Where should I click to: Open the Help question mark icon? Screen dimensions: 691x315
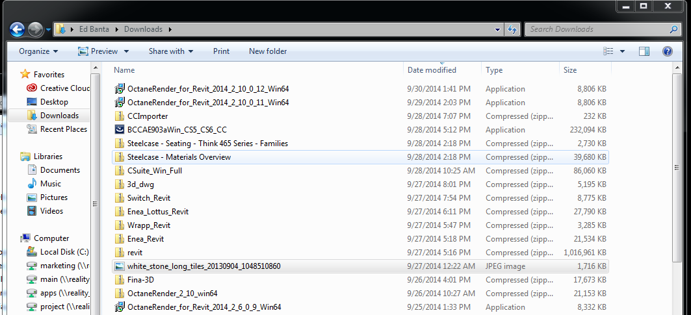coord(667,51)
